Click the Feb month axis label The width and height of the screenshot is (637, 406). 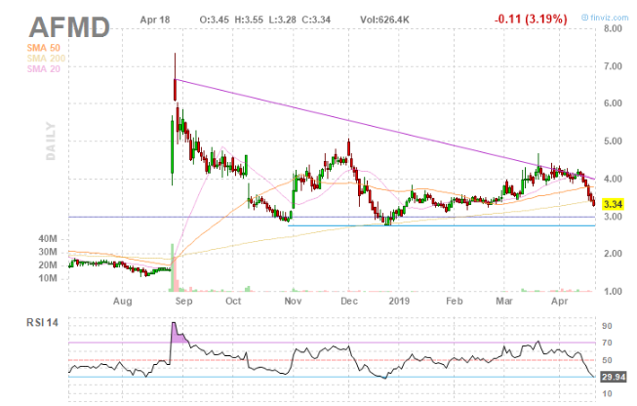455,302
